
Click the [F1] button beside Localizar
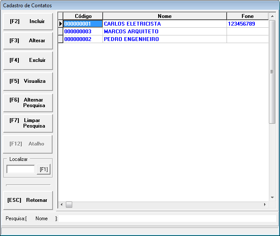[x=43, y=169]
